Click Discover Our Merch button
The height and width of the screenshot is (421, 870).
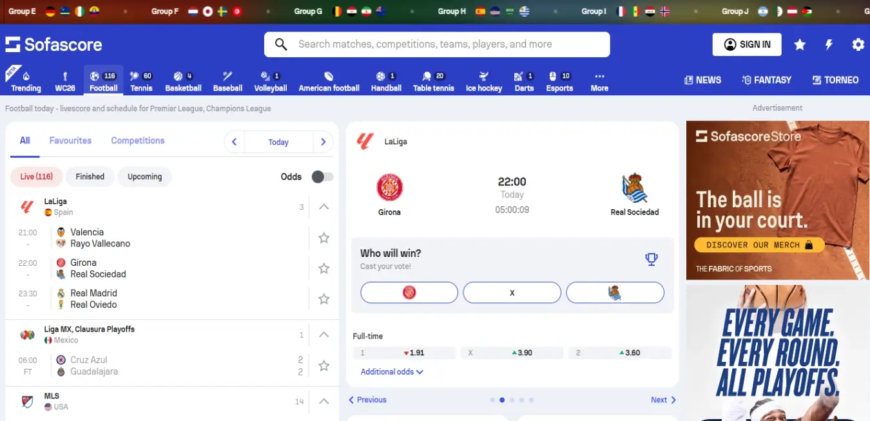(759, 245)
